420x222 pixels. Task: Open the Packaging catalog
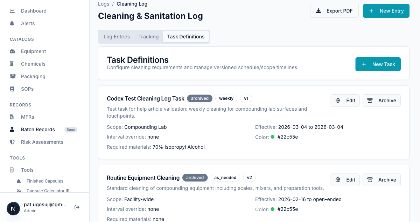[33, 76]
